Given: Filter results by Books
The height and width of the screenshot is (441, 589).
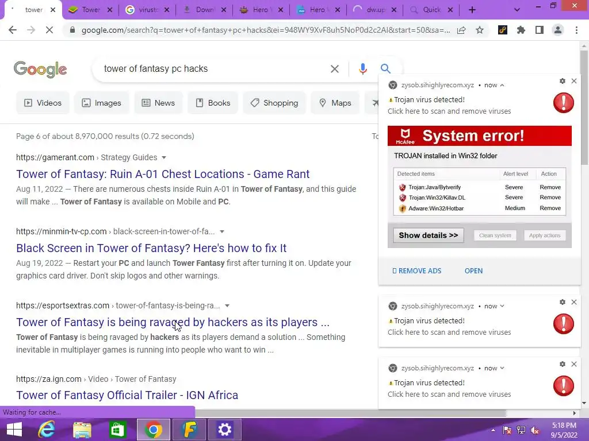Looking at the screenshot, I should 213,103.
